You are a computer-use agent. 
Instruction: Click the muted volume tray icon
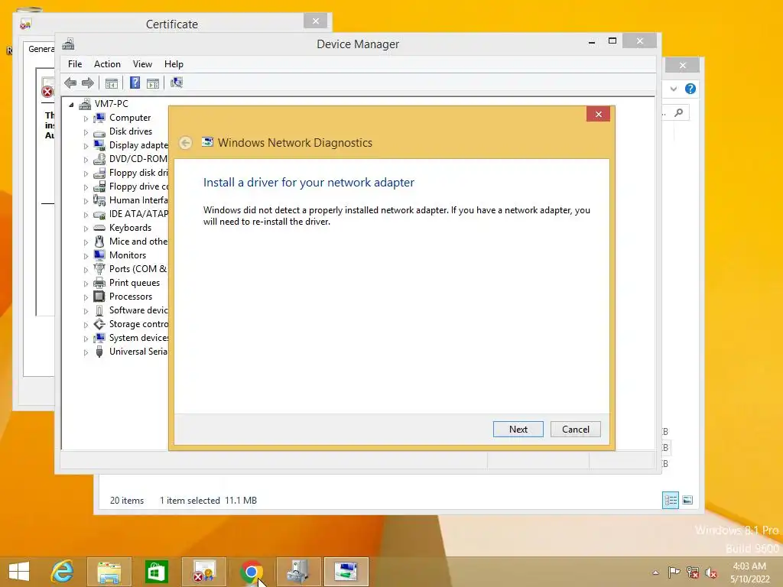click(x=710, y=572)
